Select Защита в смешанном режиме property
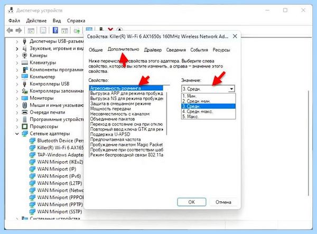Image resolution: width=317 pixels, height=234 pixels. (x=120, y=104)
